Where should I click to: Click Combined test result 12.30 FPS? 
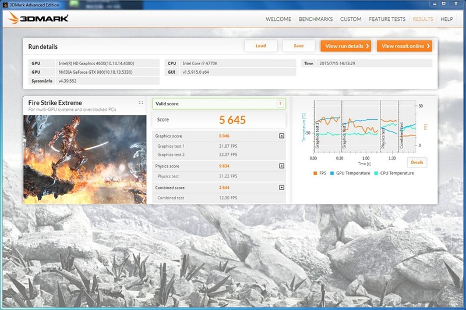[228, 198]
